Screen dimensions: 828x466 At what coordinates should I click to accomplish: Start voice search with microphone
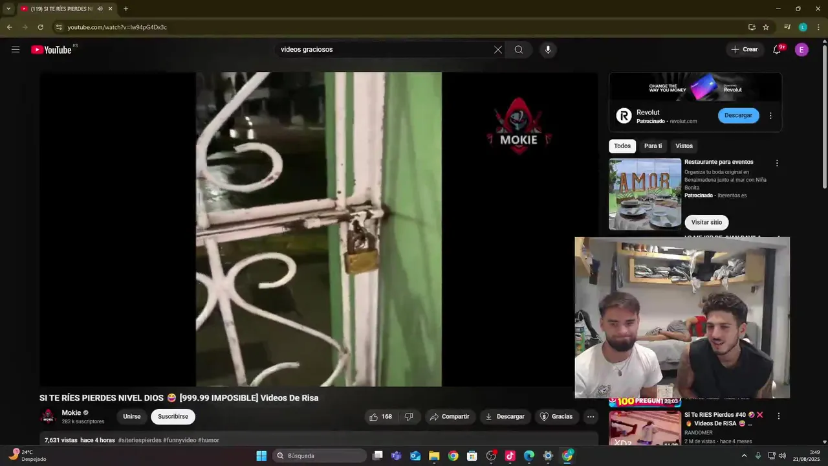point(548,50)
